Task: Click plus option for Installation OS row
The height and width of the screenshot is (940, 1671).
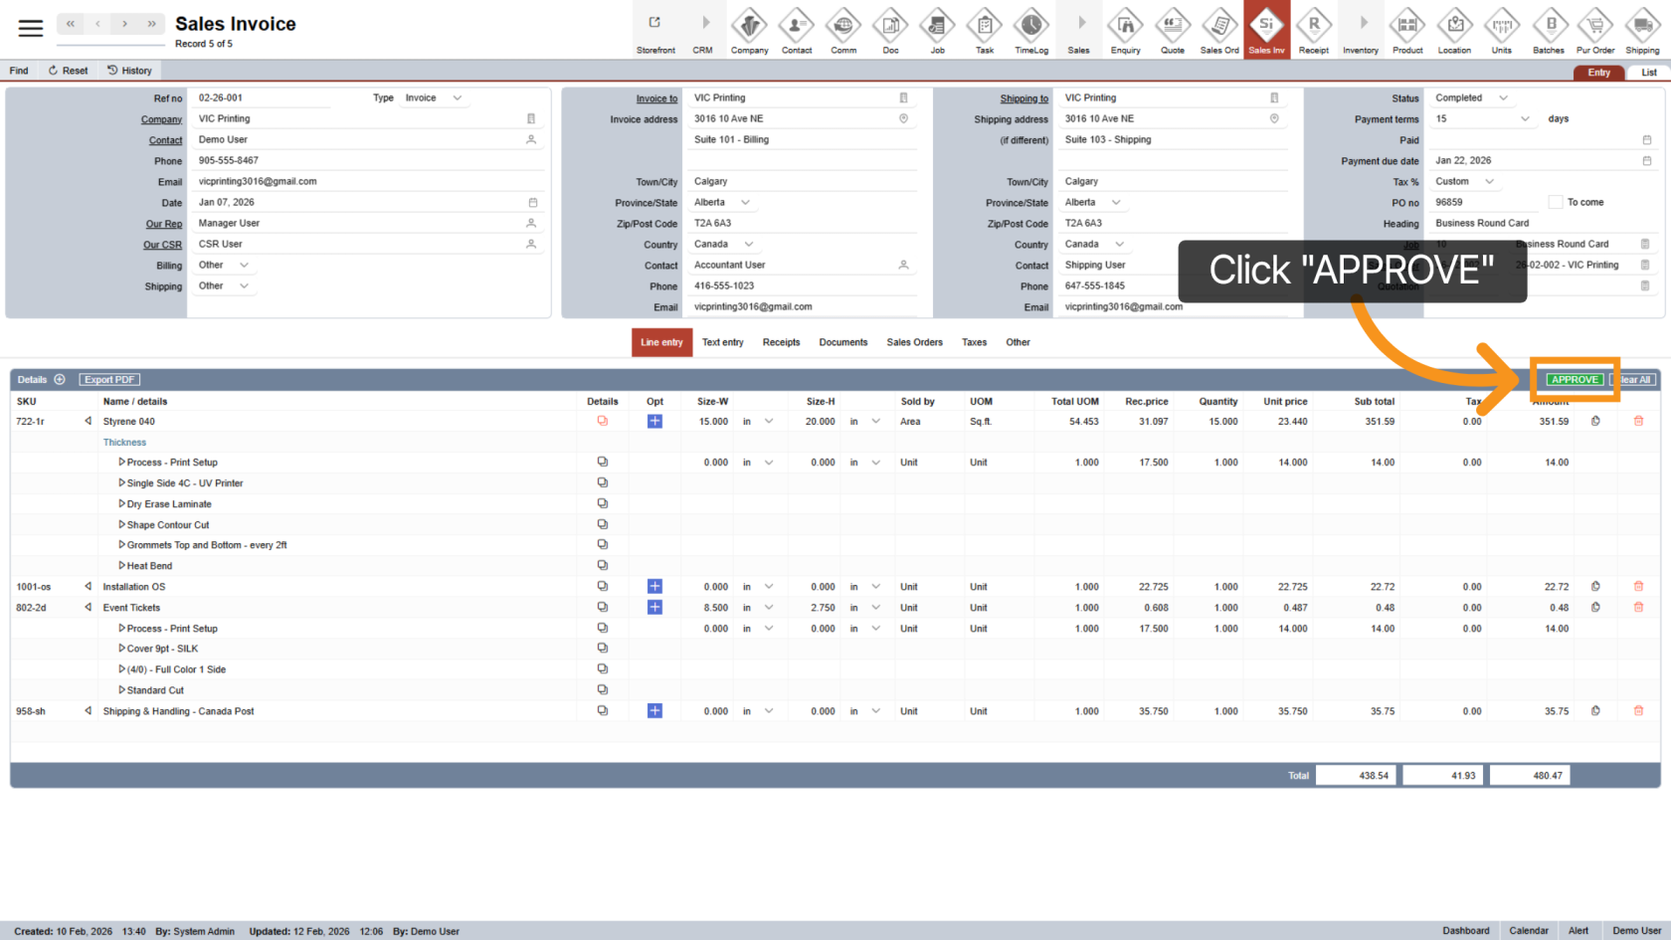Action: [654, 587]
